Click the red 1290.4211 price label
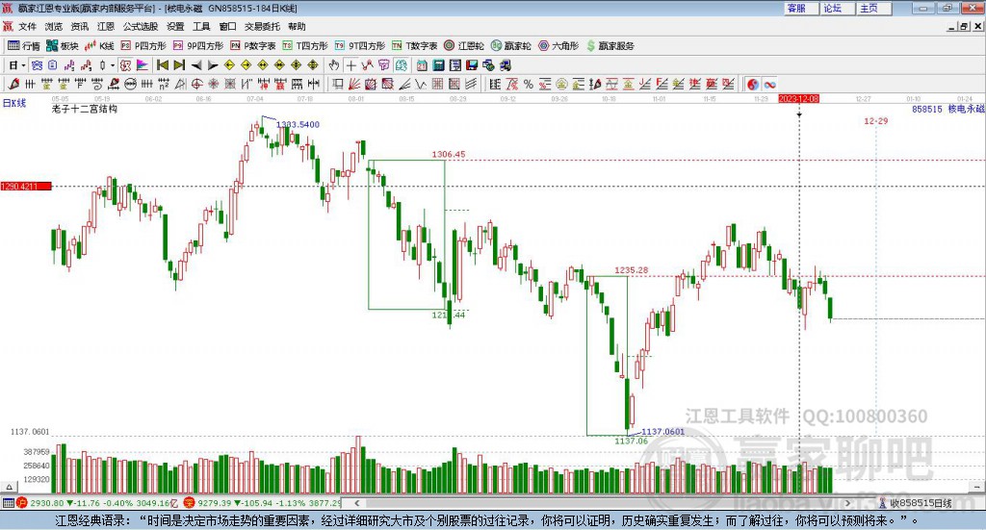Screen dimensions: 986x530 tap(26, 187)
